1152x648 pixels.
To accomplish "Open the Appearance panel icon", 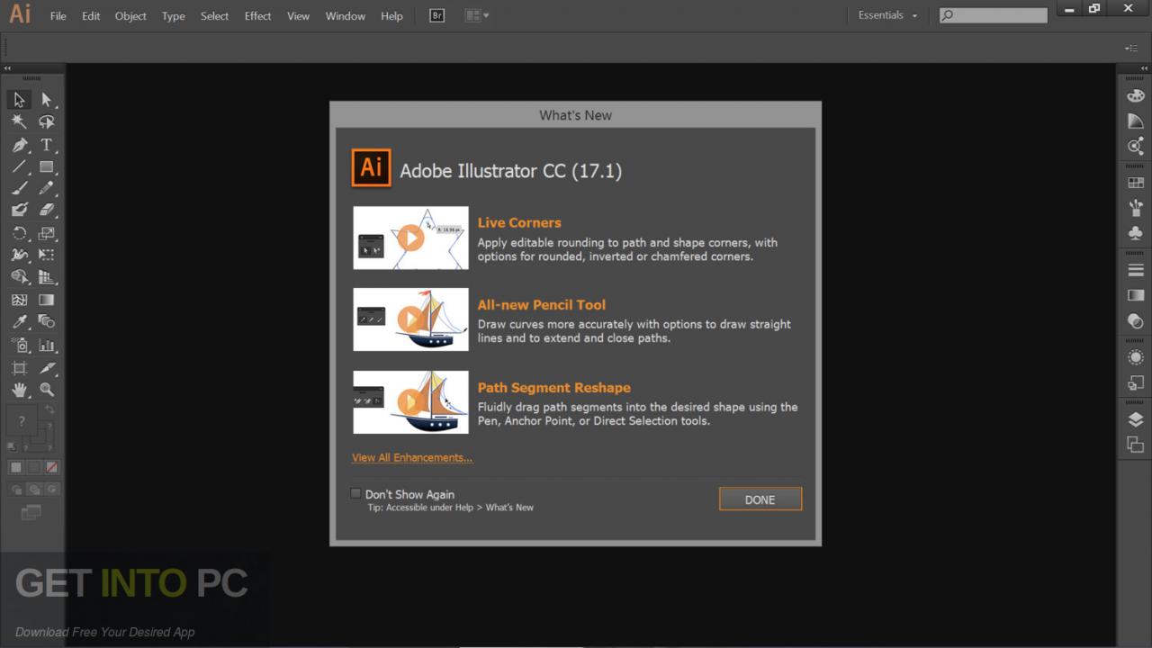I will pyautogui.click(x=1136, y=357).
